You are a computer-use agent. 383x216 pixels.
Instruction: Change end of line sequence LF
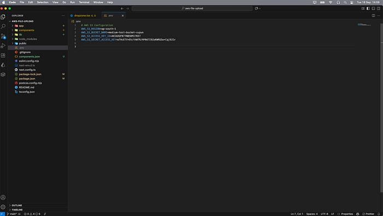click(333, 214)
